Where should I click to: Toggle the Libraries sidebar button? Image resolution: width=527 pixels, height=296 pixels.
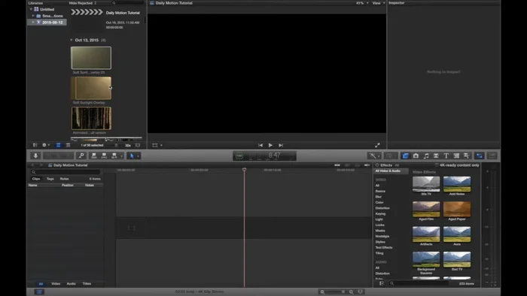tap(35, 145)
